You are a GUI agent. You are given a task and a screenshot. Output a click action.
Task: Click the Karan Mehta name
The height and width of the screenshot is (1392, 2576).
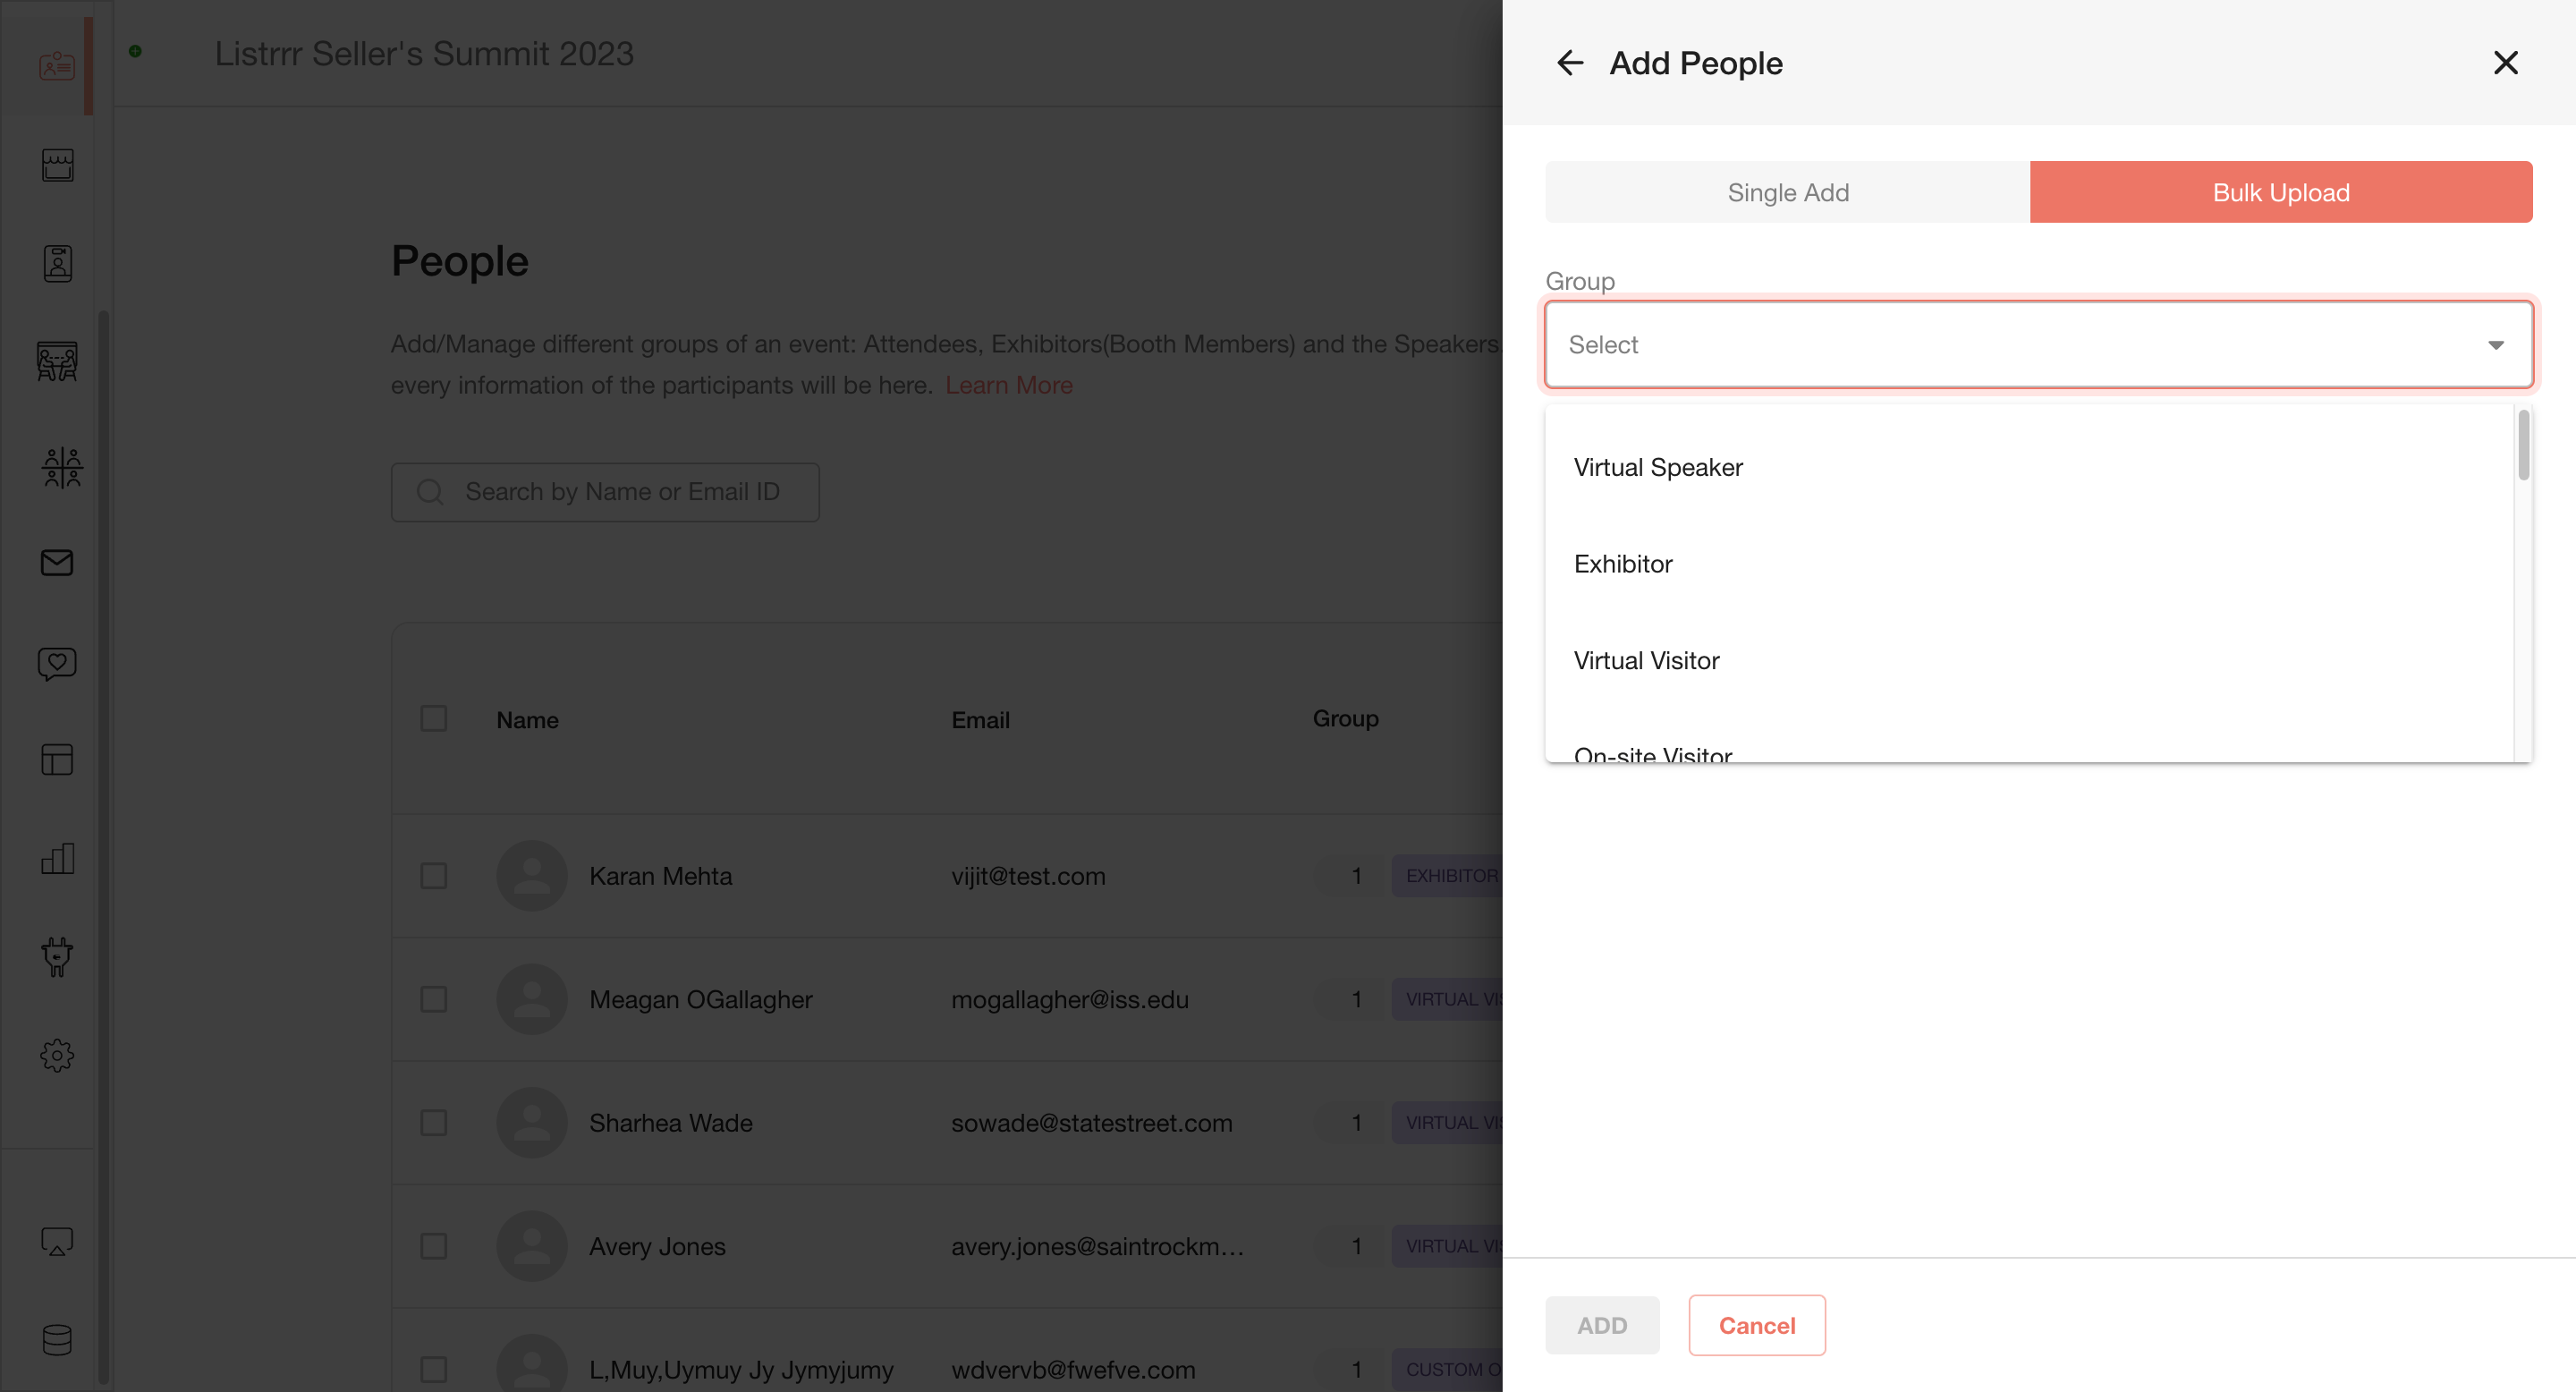[x=660, y=876]
